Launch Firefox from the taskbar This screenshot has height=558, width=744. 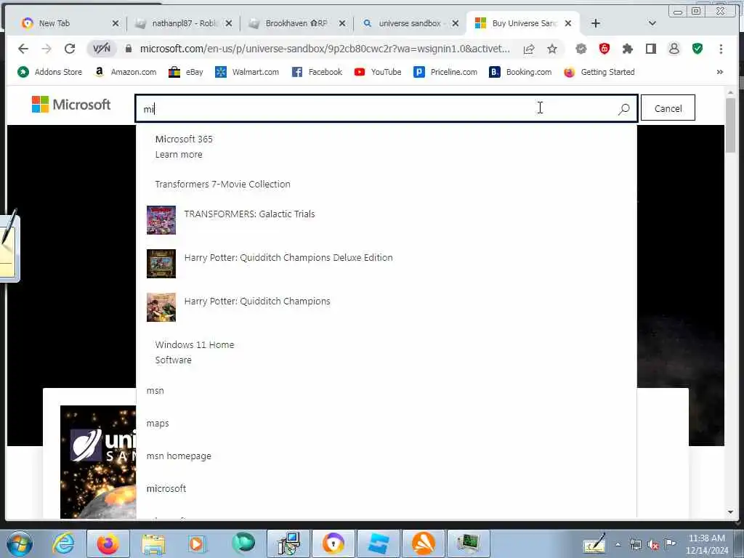tap(108, 543)
